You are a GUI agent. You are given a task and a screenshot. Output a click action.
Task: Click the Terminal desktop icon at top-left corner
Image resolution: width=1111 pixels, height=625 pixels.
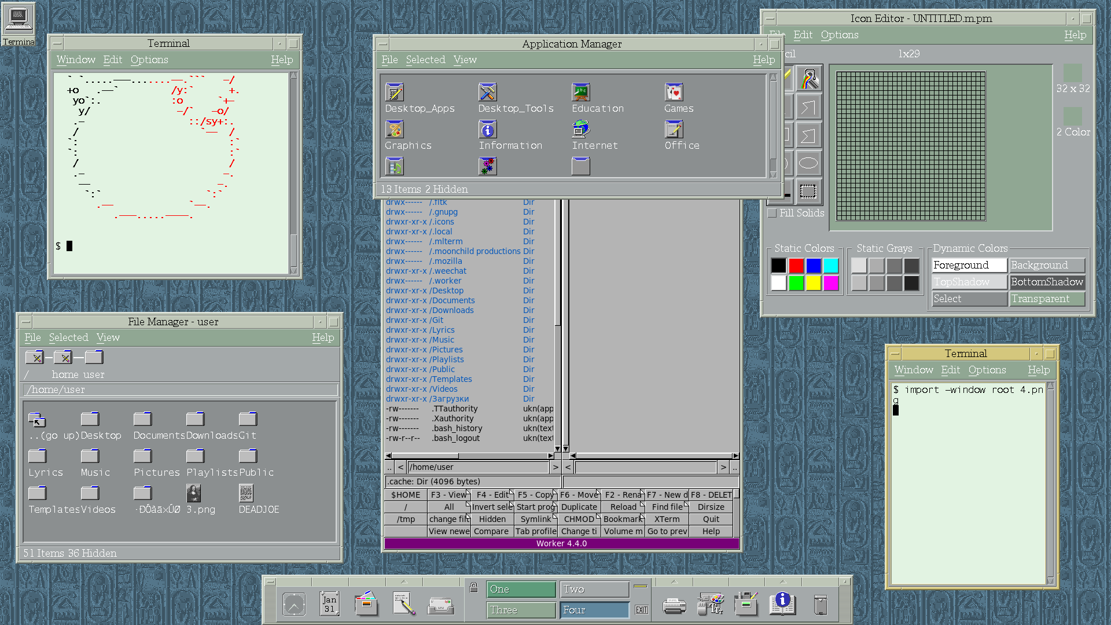tap(19, 24)
